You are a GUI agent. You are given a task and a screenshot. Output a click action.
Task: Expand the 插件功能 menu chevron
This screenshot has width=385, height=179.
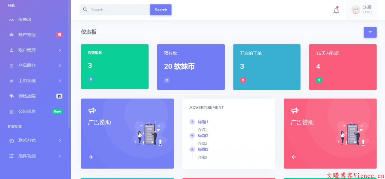coord(60,156)
